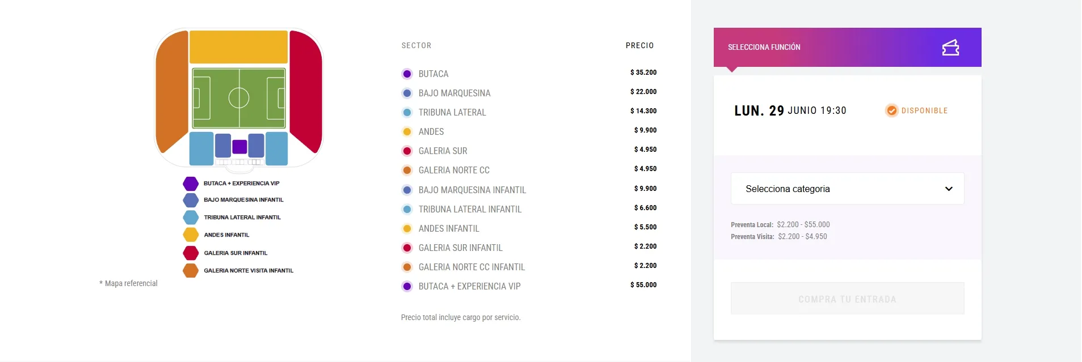The width and height of the screenshot is (1082, 362).
Task: Click light blue hexagon Tribuna Lateral Infantil legend
Action: click(x=191, y=218)
